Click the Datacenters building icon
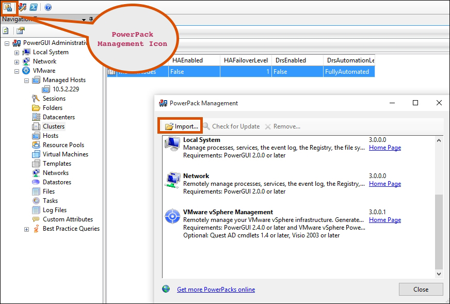The image size is (450, 304). click(36, 117)
